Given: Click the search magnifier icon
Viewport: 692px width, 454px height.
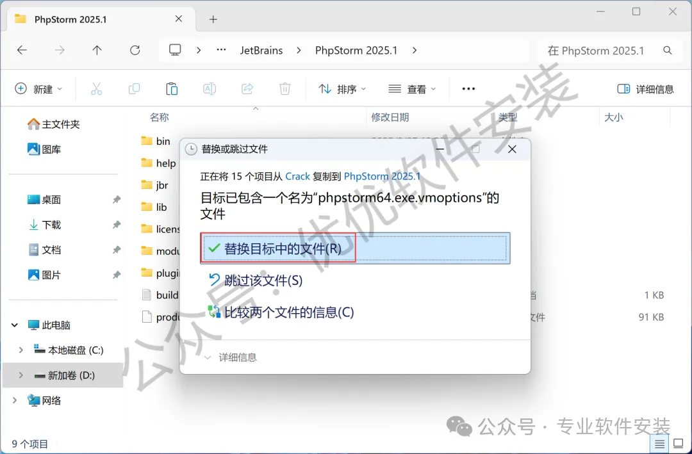Looking at the screenshot, I should tap(668, 51).
